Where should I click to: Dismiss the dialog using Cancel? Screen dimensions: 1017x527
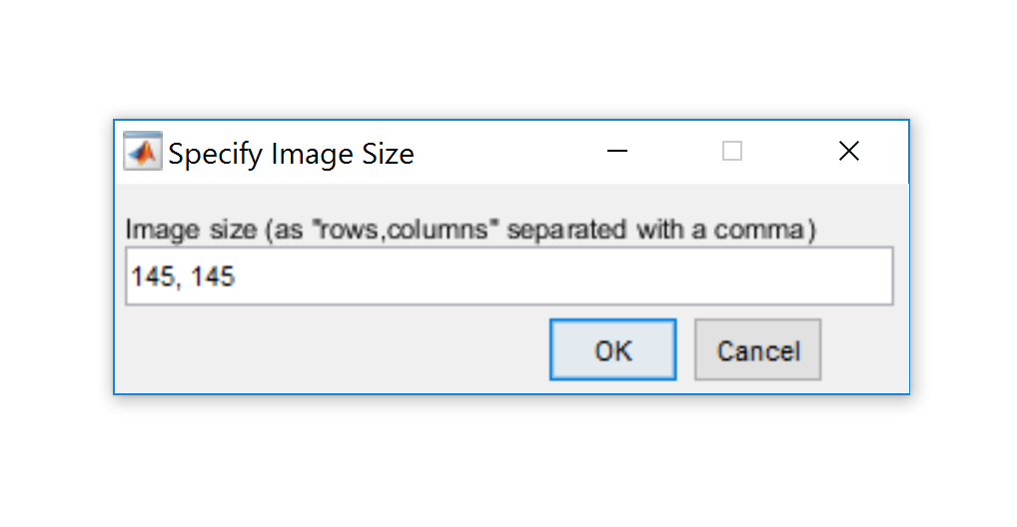[757, 350]
